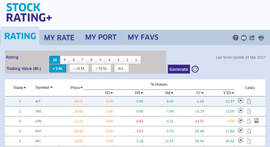Select the AIT symbol

click(38, 101)
